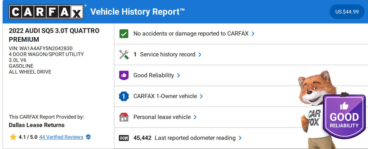368x149 pixels.
Task: Click the green checkmark no-accidents icon
Action: point(124,34)
